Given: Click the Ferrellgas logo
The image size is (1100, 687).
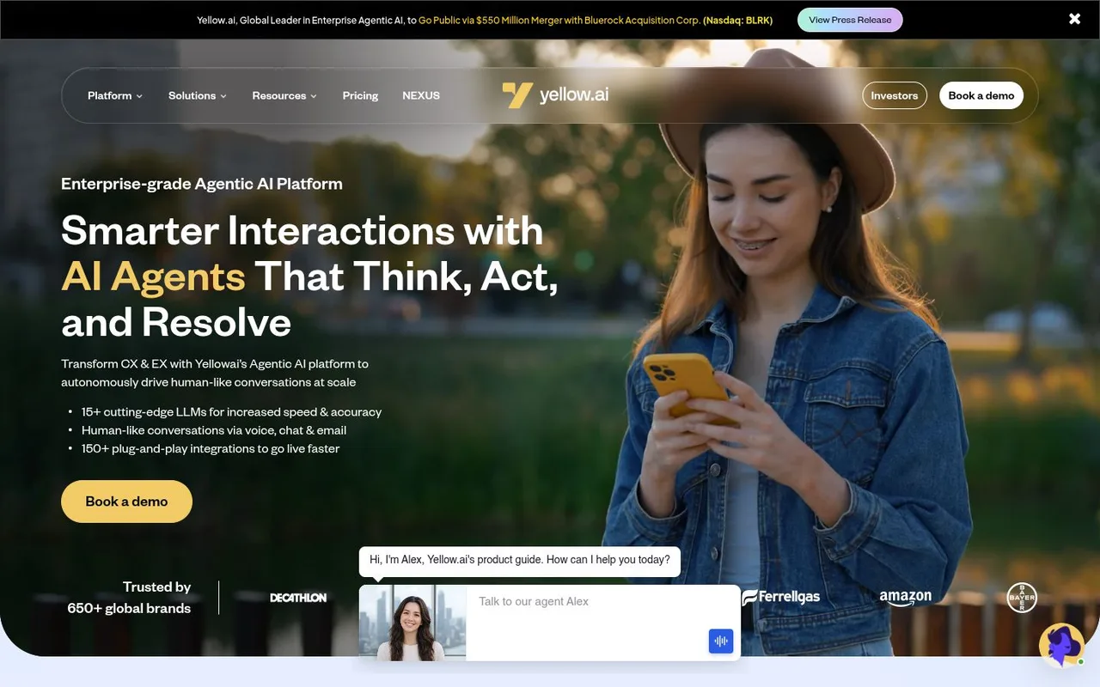Looking at the screenshot, I should tap(781, 597).
